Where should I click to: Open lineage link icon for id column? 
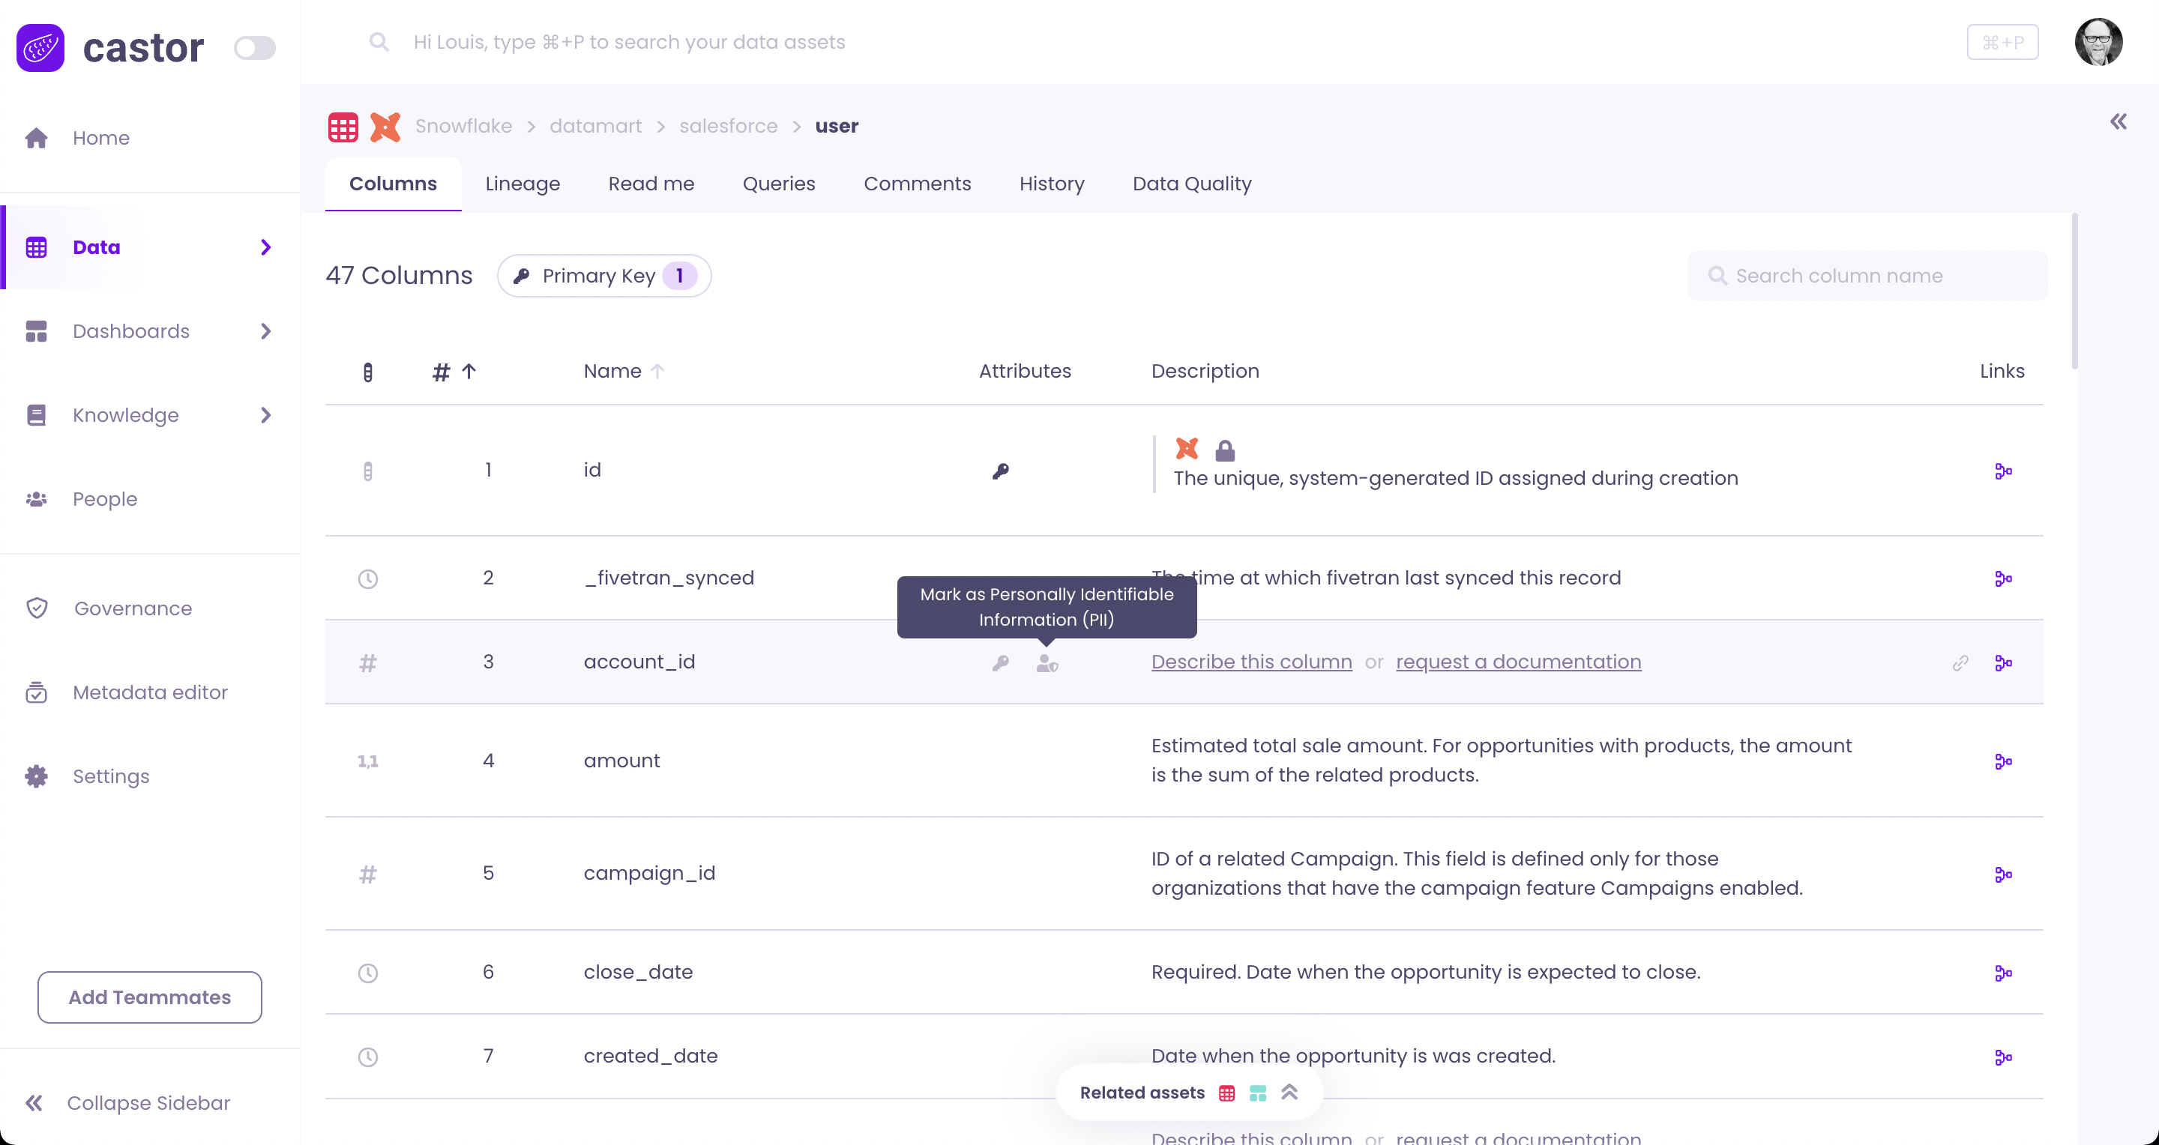(2003, 471)
